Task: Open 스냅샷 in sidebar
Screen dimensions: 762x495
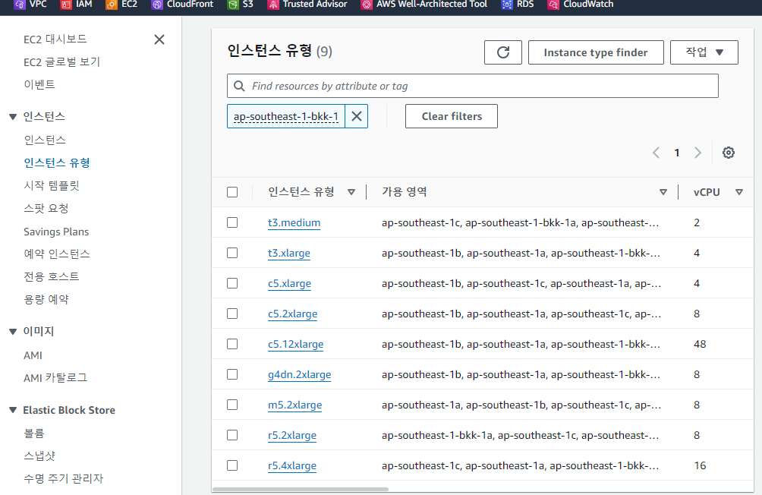Action: pos(39,456)
